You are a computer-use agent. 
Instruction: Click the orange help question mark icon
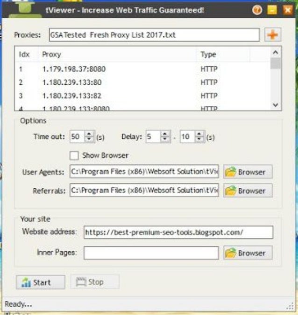(x=257, y=10)
